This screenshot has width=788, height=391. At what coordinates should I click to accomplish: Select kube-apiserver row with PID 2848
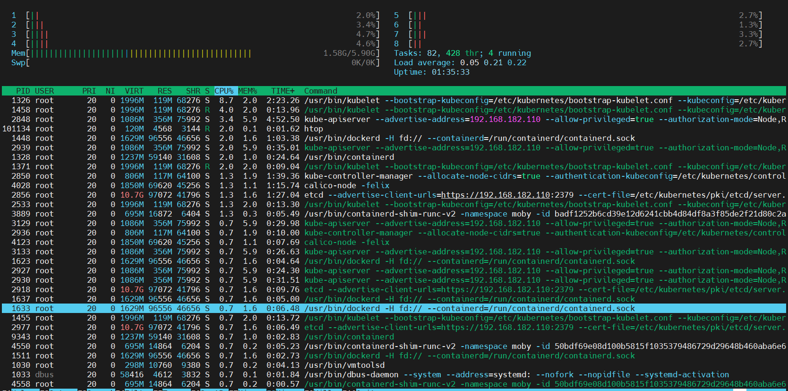click(394, 119)
